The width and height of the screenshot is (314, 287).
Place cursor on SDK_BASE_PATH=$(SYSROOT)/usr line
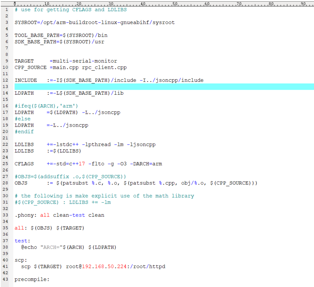(x=59, y=42)
